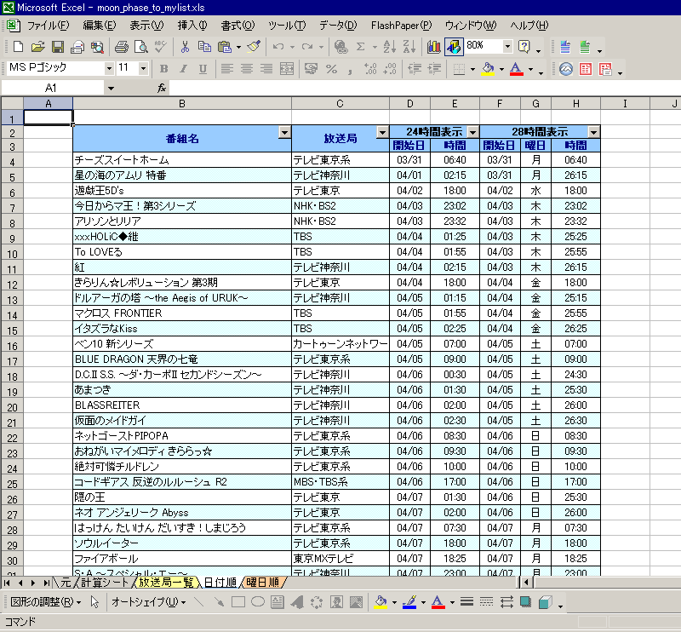Open the Chart Wizard icon
This screenshot has width=681, height=632.
click(x=433, y=46)
